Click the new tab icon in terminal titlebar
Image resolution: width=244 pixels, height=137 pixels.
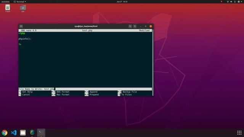(x=21, y=26)
